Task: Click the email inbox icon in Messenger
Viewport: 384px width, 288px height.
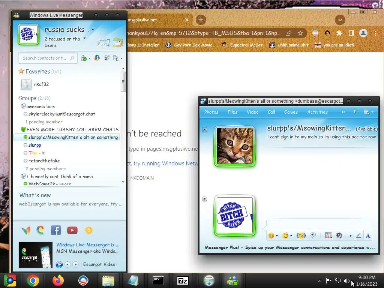Action: [118, 43]
